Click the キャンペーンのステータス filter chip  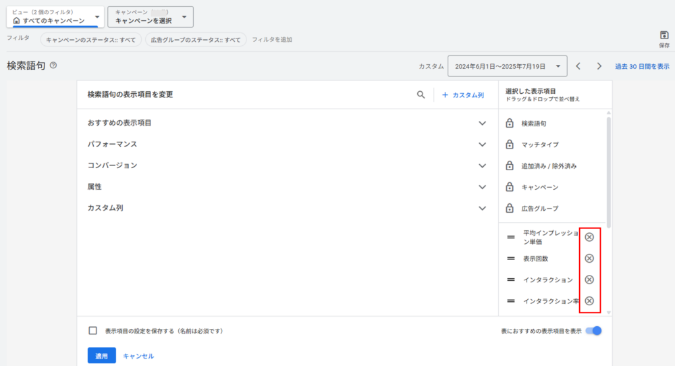(x=90, y=40)
